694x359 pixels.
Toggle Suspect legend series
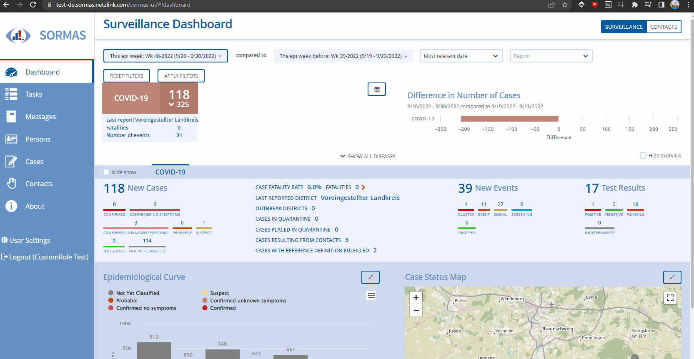216,293
